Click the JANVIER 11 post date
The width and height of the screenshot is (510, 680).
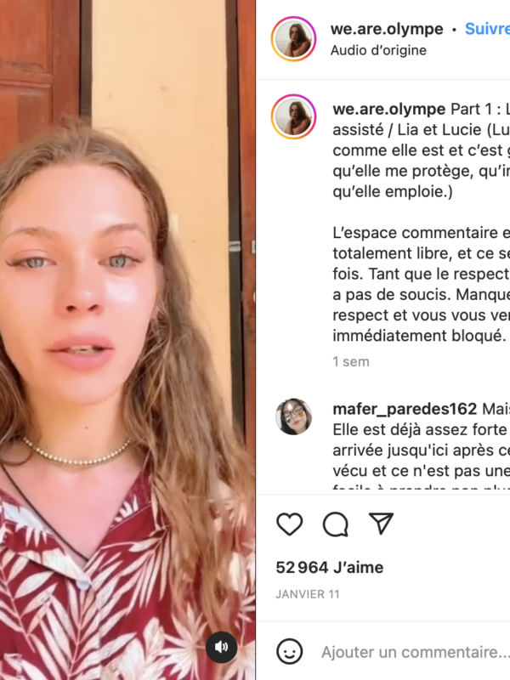pos(308,594)
